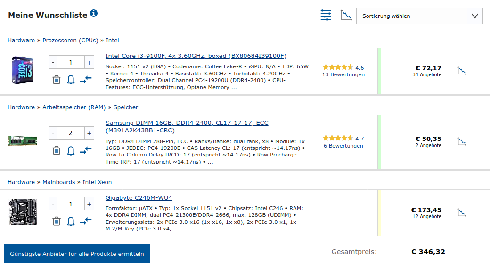The width and height of the screenshot is (490, 271).
Task: Open the wishlist info icon
Action: point(94,14)
